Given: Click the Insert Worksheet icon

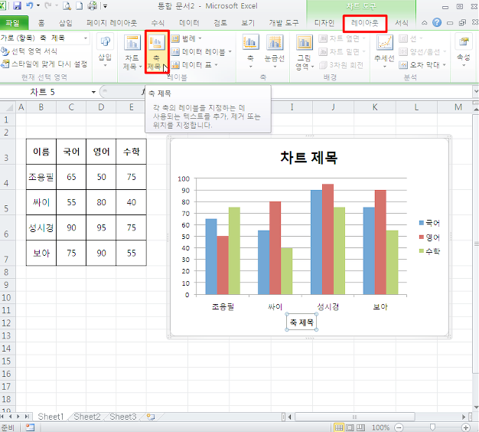Looking at the screenshot, I should pyautogui.click(x=151, y=417).
